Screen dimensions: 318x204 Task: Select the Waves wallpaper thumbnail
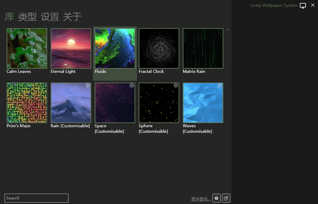tap(203, 103)
